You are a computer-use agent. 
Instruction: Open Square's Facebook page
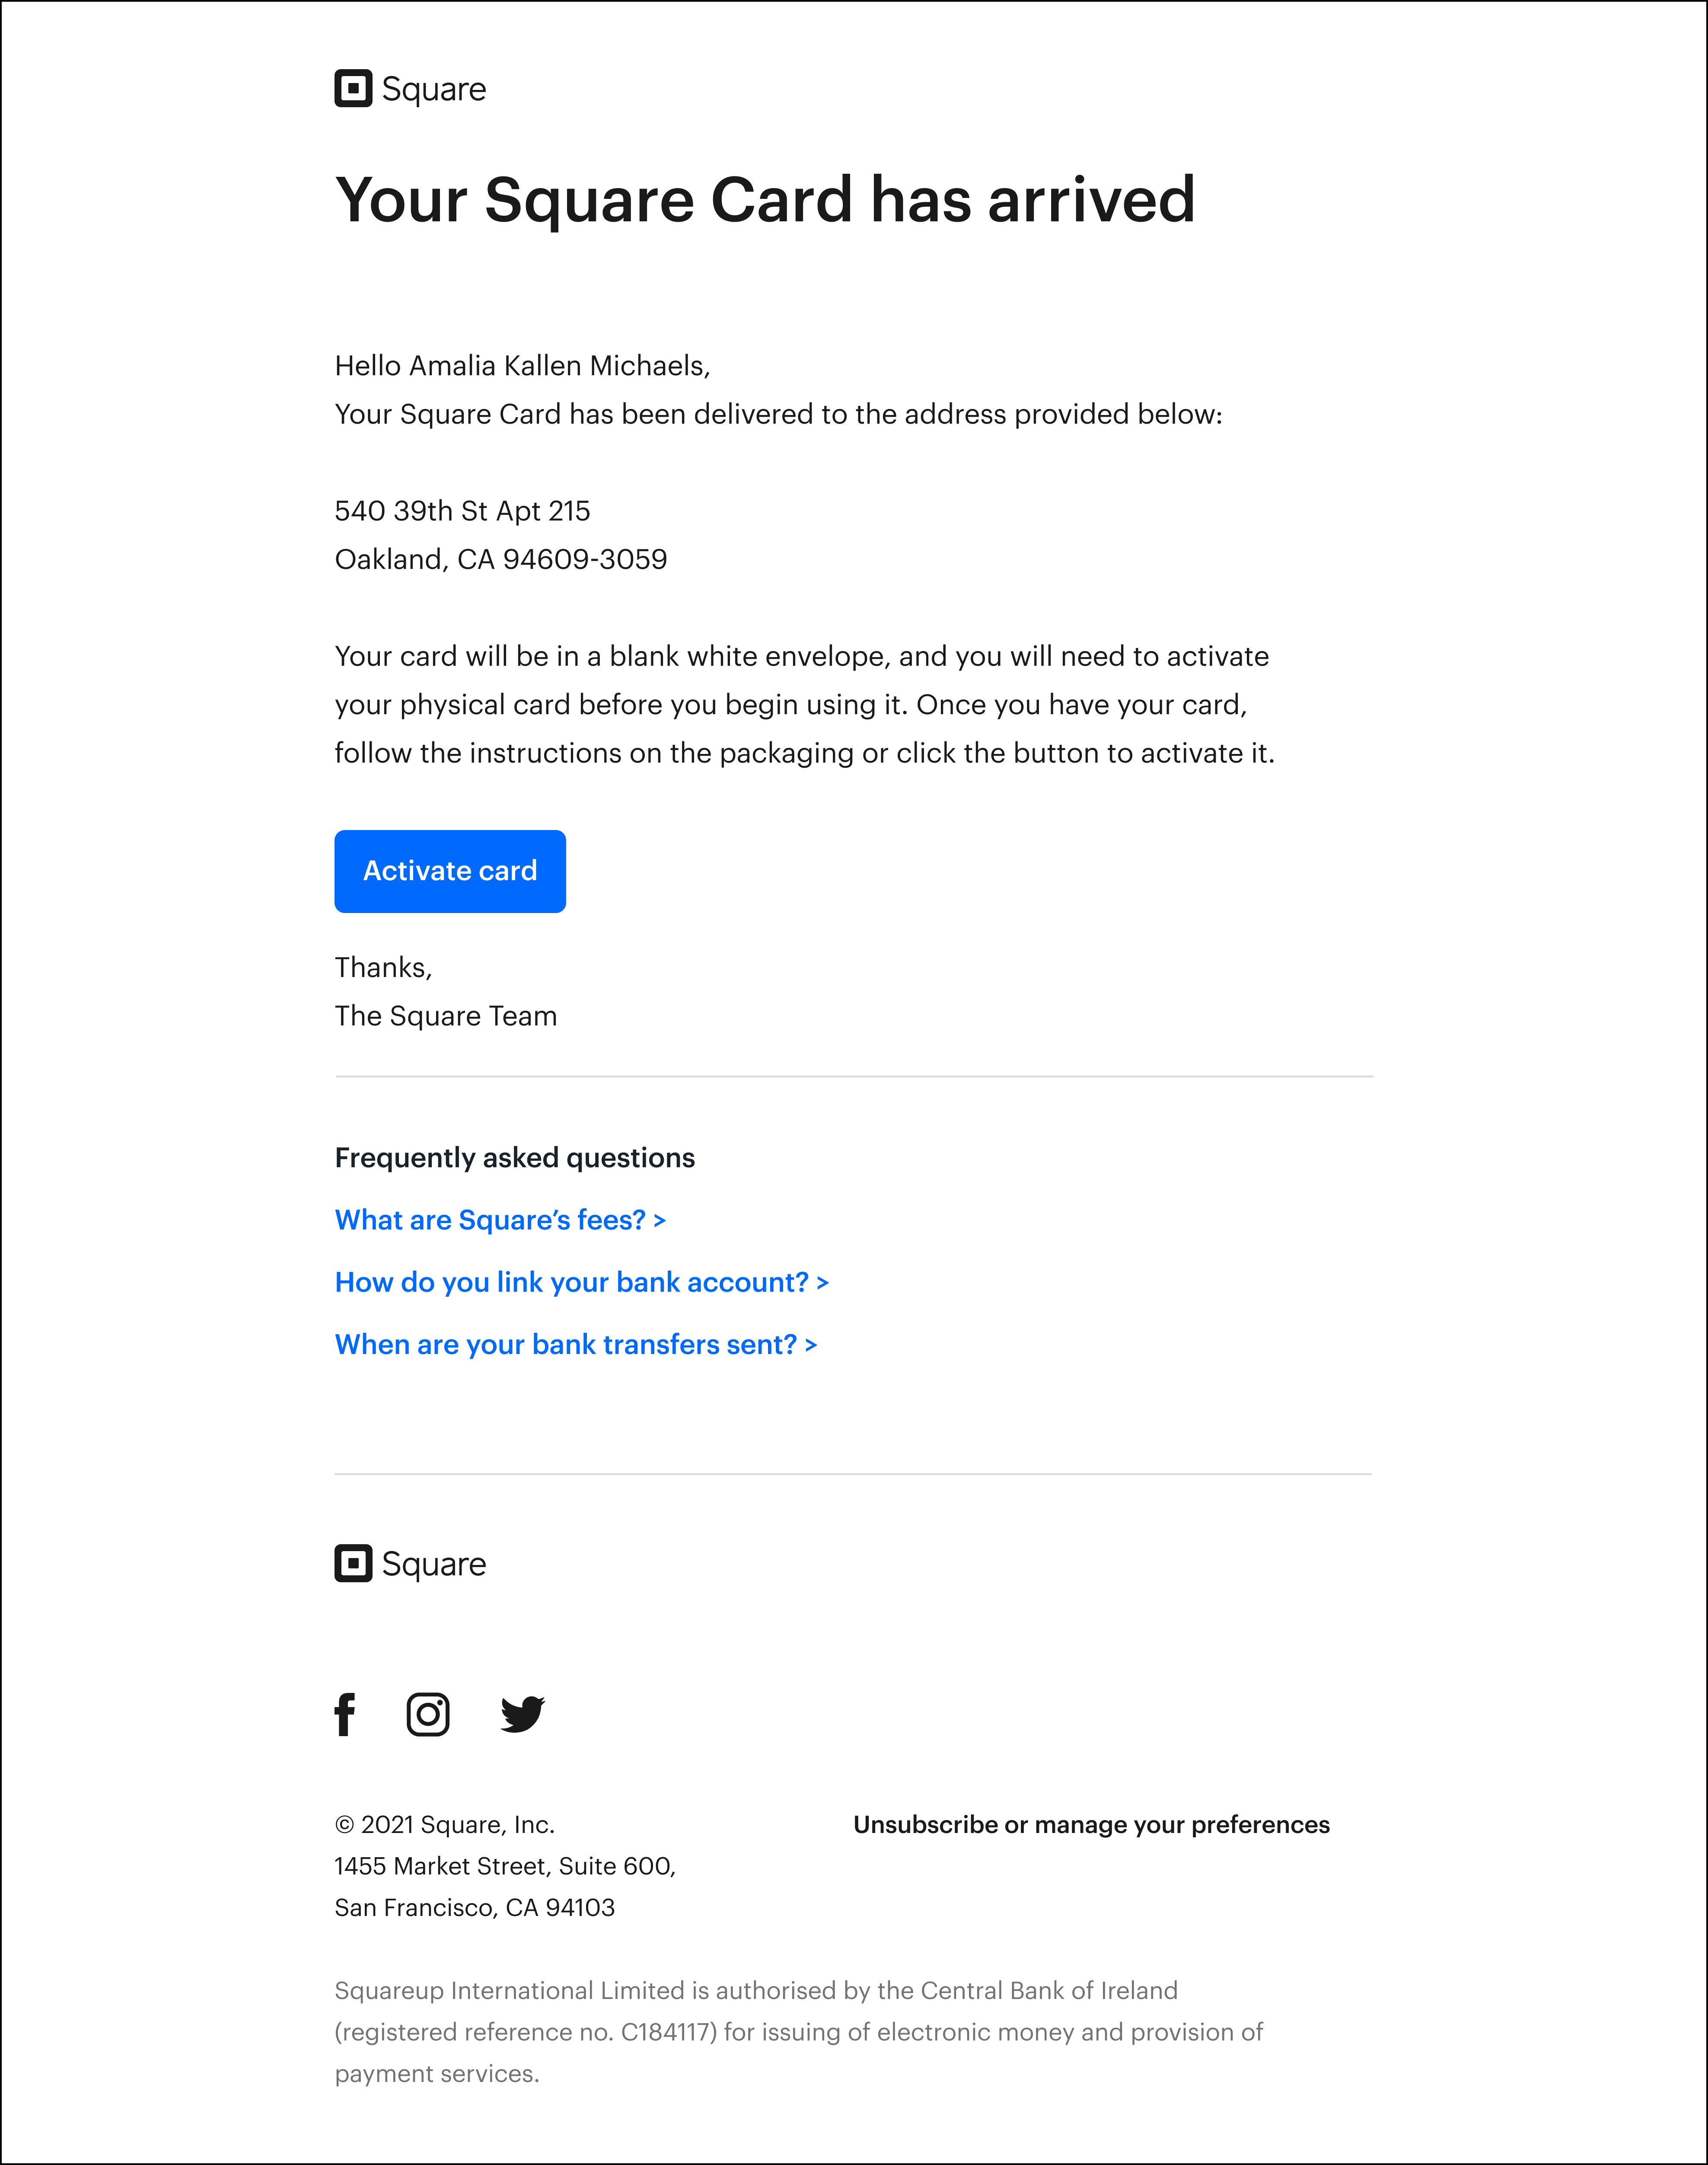[346, 1713]
